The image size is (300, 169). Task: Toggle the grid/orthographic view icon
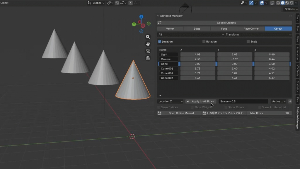pos(148,57)
